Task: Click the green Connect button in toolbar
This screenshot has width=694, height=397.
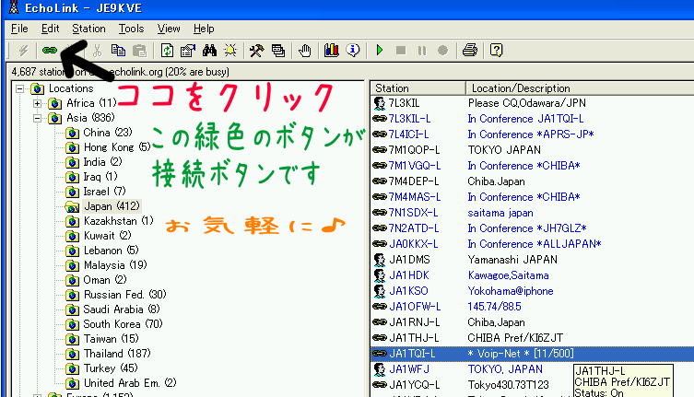Action: 49,50
